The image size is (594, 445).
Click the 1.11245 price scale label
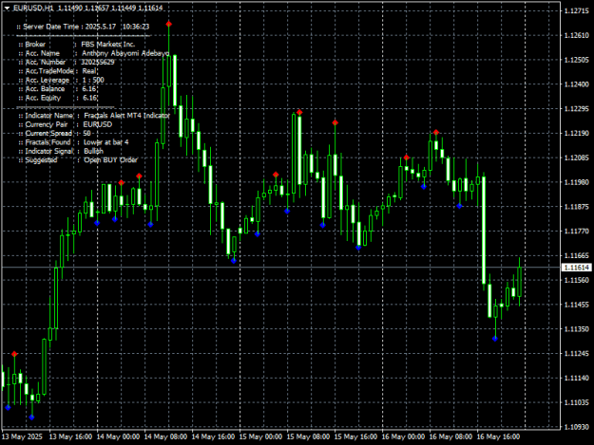pos(577,354)
